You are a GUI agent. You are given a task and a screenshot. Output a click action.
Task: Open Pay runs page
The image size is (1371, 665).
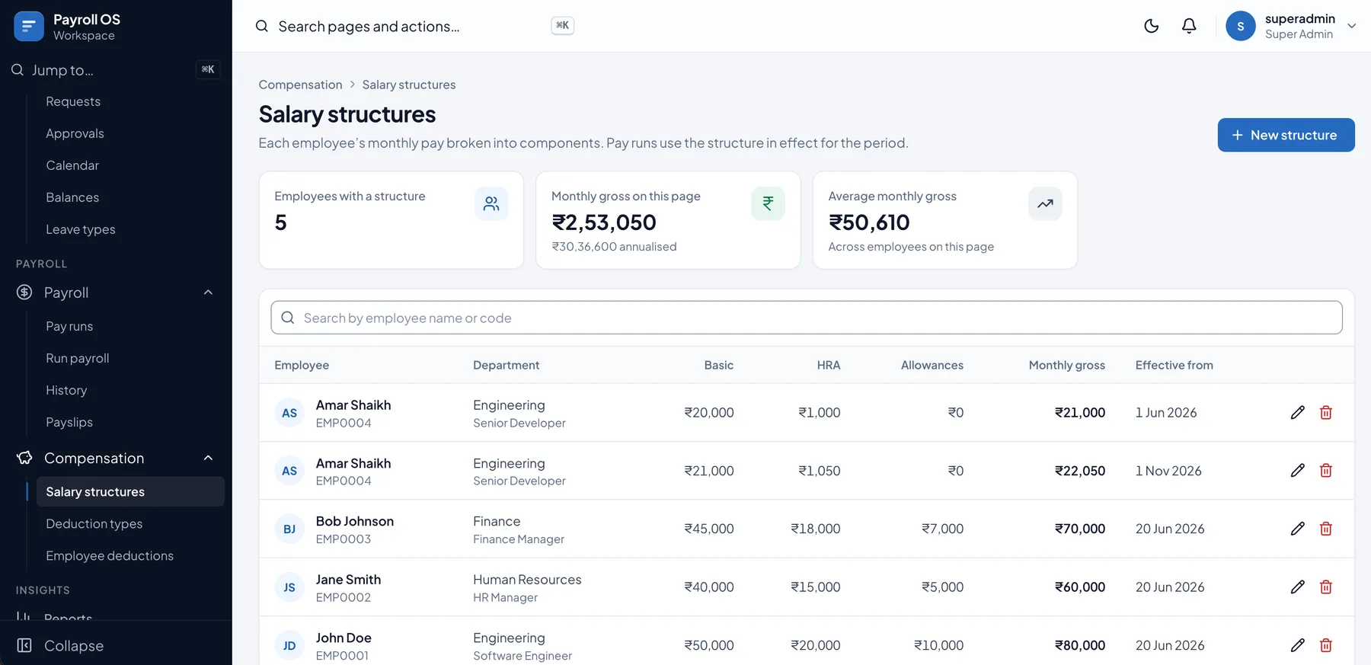[x=69, y=326]
